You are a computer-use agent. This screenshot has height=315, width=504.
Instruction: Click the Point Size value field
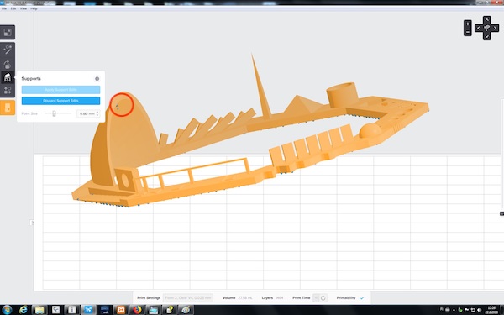coord(86,113)
